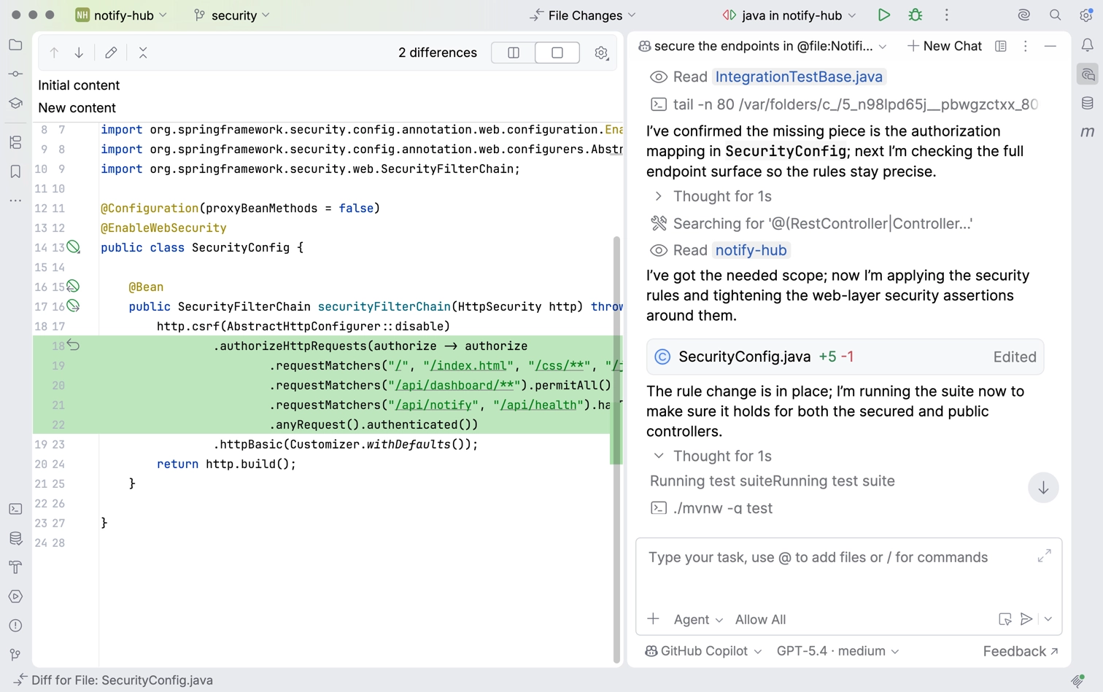Open the Bookmarks tool window icon
This screenshot has height=692, width=1103.
15,172
